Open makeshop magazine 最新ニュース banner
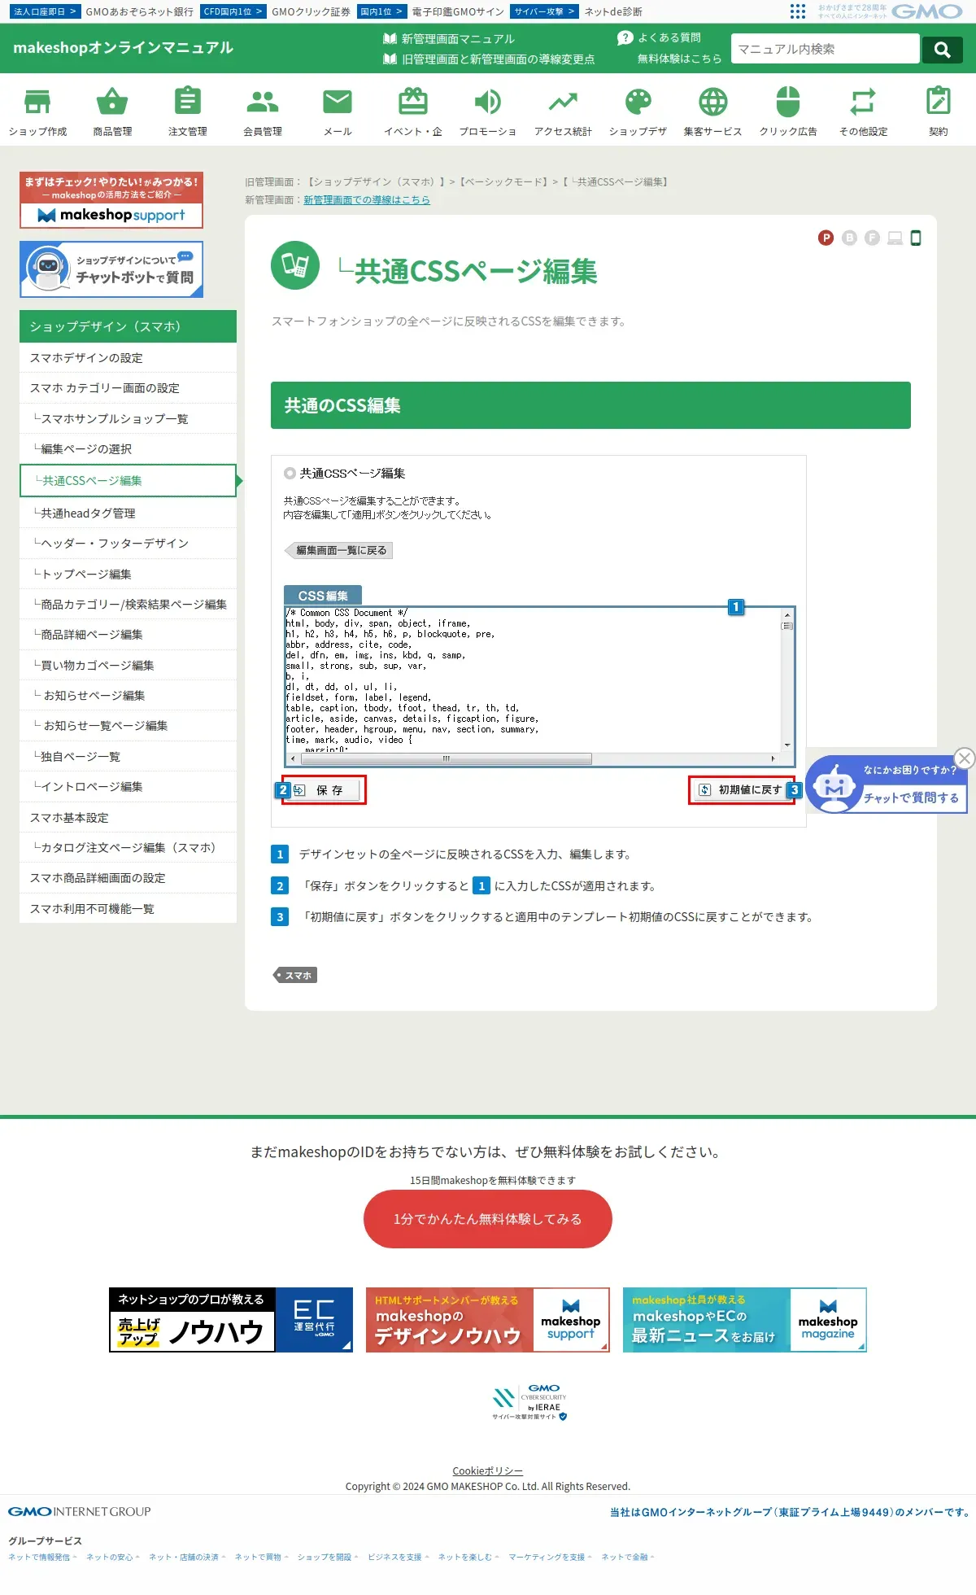 tap(745, 1320)
